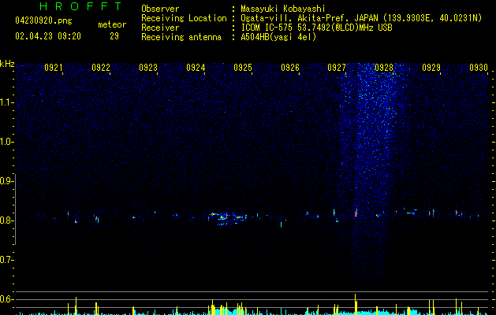496x315 pixels.
Task: Click the 0.6 kHz axis label
Action: (x=6, y=299)
